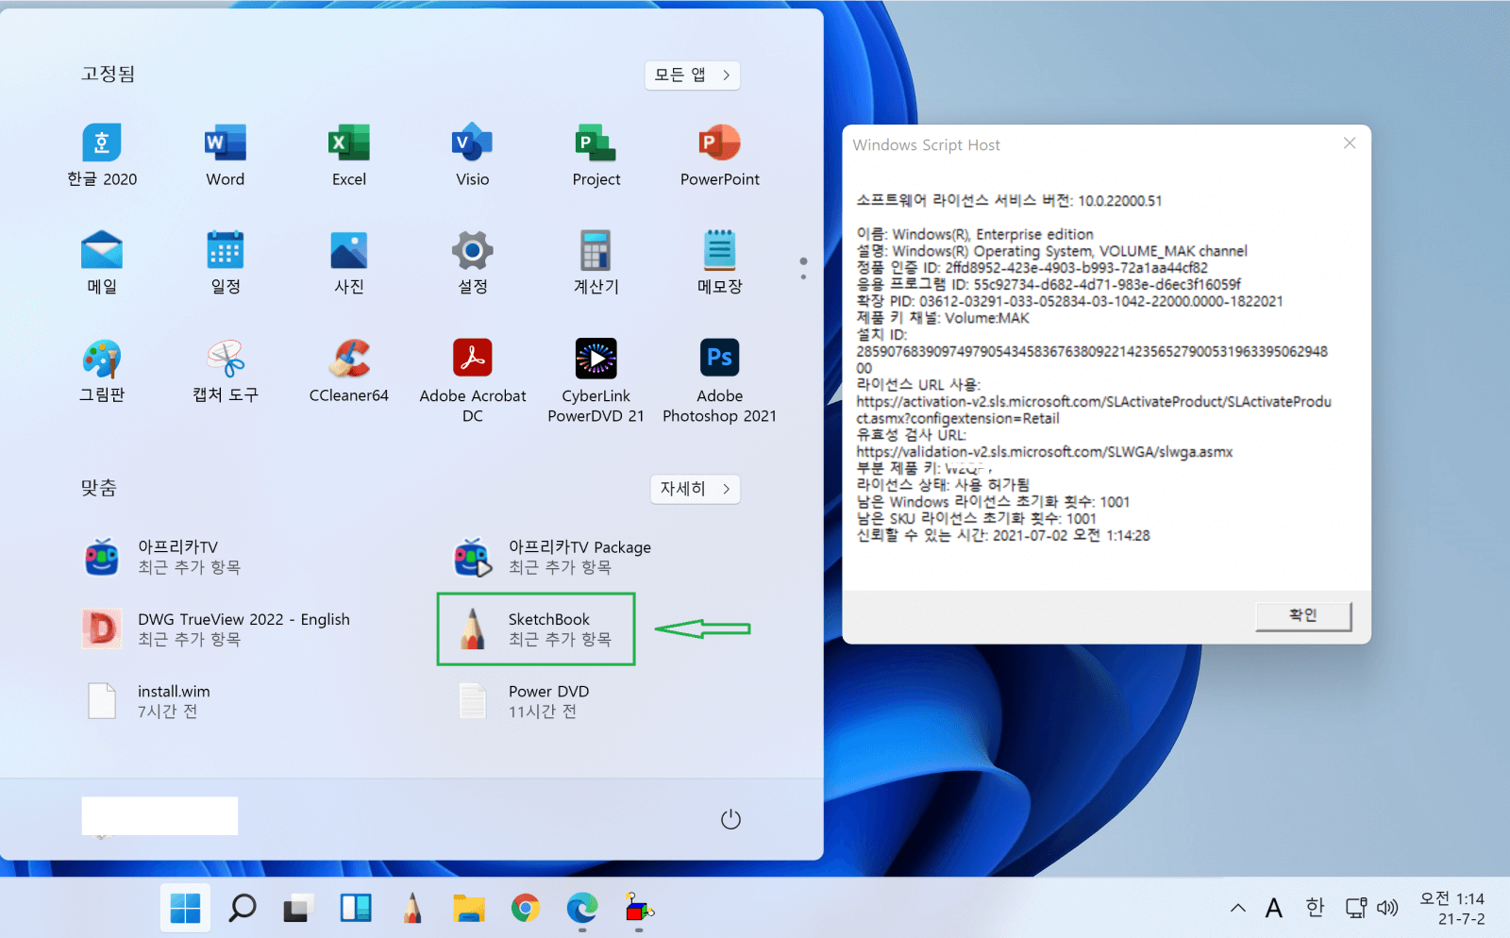Viewport: 1510px width, 938px height.
Task: Open the 계산기 calculator
Action: pos(596,263)
